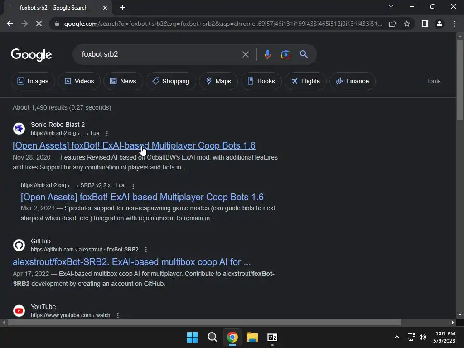Click the Sonic Robo Blast 2 favicon
This screenshot has height=348, width=464.
(x=19, y=129)
